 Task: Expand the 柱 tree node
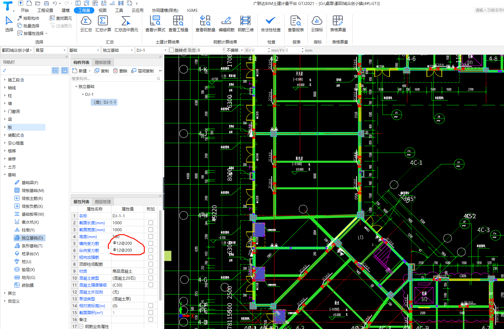(5, 96)
